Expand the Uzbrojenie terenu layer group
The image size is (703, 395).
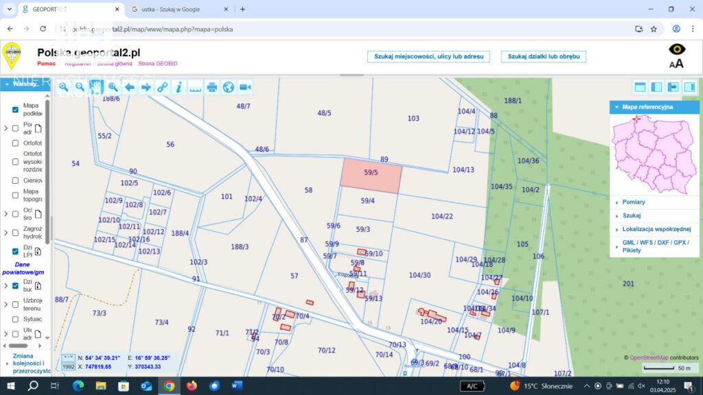(6, 305)
